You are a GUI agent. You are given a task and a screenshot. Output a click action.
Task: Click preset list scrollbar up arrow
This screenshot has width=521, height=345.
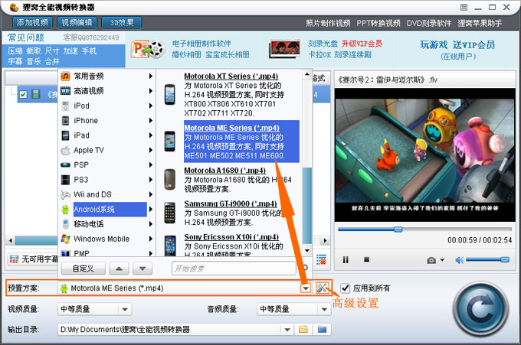[x=307, y=74]
